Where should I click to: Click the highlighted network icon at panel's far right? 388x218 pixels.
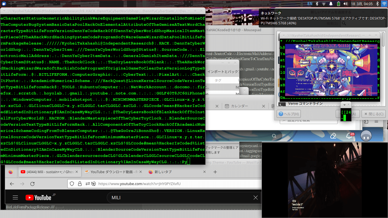click(385, 4)
